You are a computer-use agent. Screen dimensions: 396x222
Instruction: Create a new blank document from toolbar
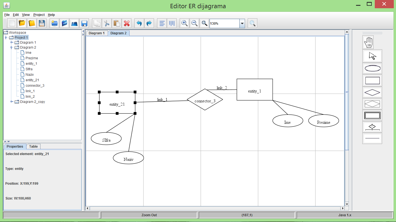pyautogui.click(x=12, y=23)
